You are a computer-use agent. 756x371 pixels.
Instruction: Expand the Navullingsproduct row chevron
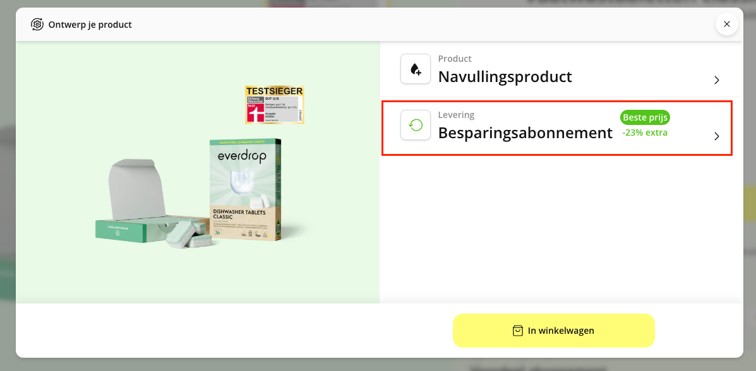[716, 80]
